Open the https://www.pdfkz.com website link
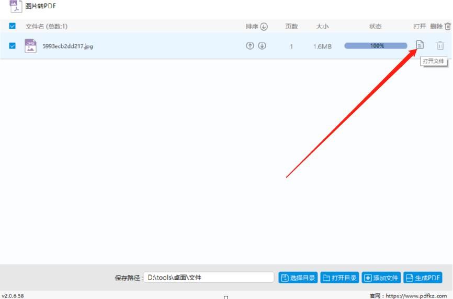 pos(416,296)
